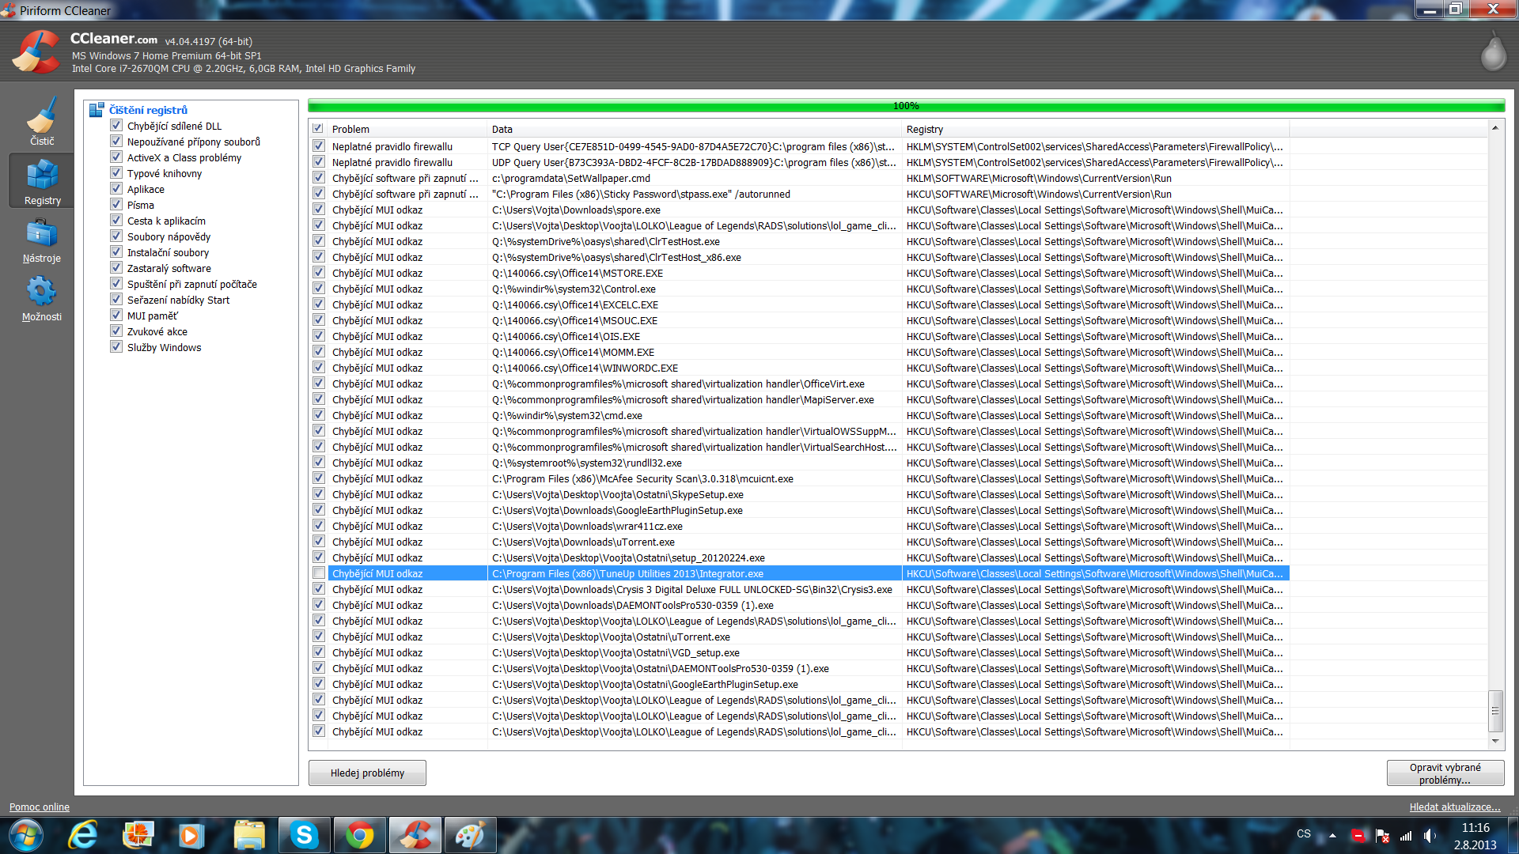Open the Registry section icon

click(x=42, y=181)
